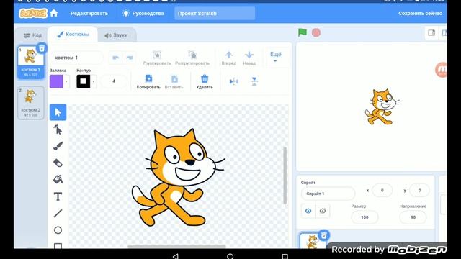The image size is (461, 259).
Task: Select the Eraser tool
Action: 58,163
